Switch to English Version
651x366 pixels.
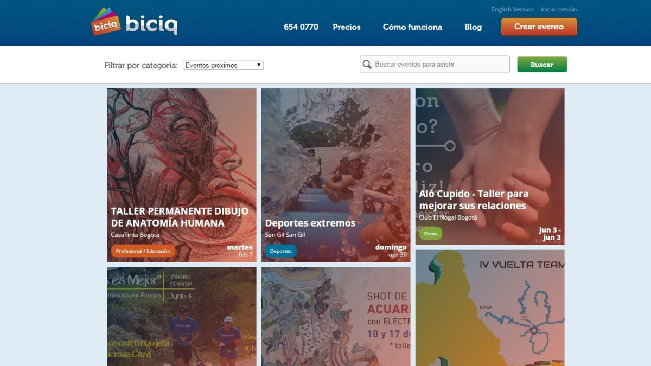pyautogui.click(x=513, y=9)
